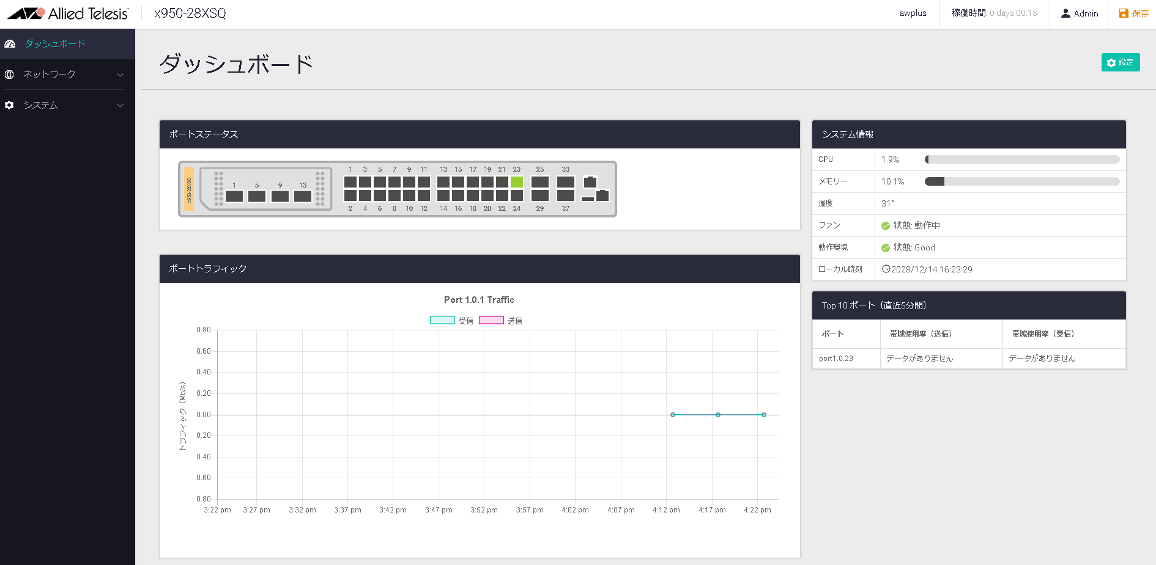
Task: Click the メモリー usage progress bar
Action: tap(1022, 181)
